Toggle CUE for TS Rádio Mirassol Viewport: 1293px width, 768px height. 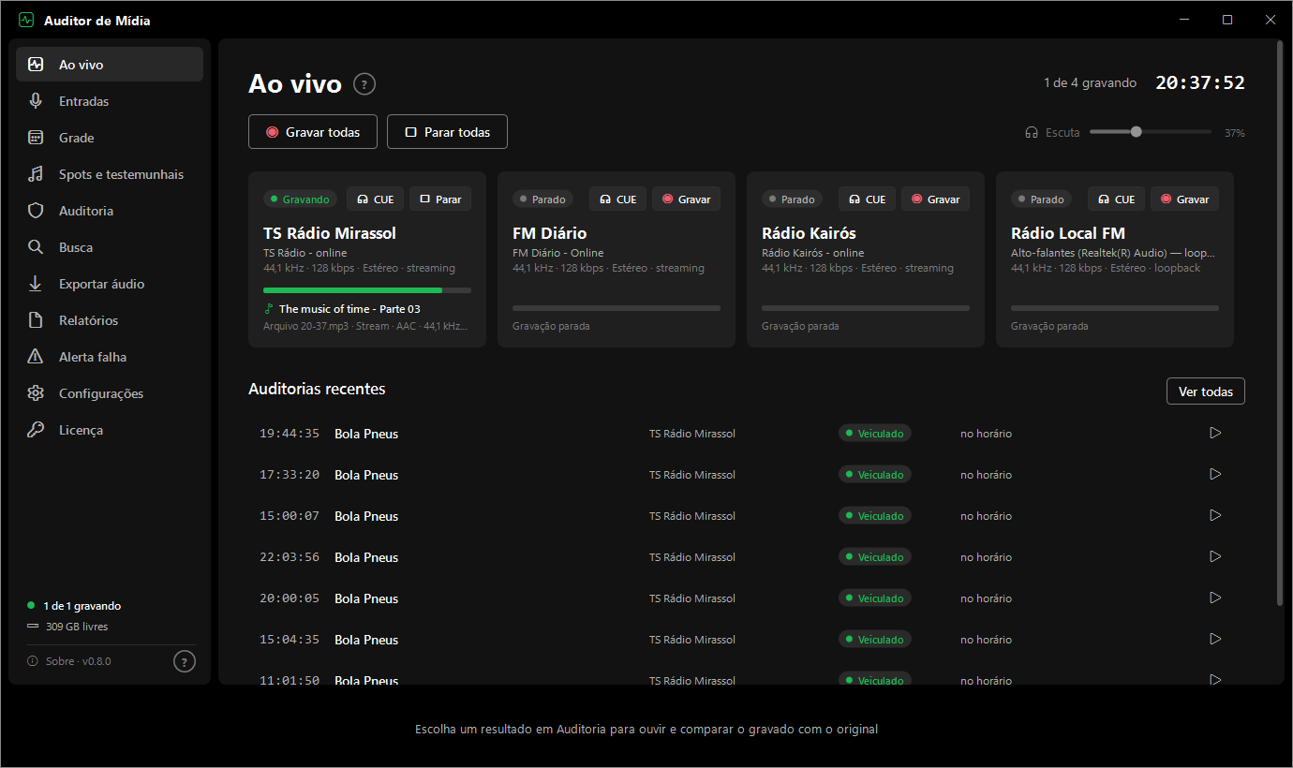tap(376, 199)
